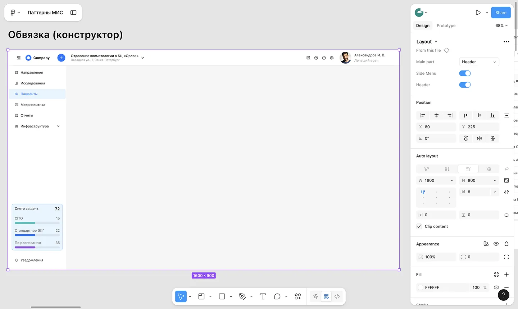Viewport: 518px width, 309px height.
Task: Hide the FFFFFF fill with eye icon
Action: pyautogui.click(x=496, y=287)
